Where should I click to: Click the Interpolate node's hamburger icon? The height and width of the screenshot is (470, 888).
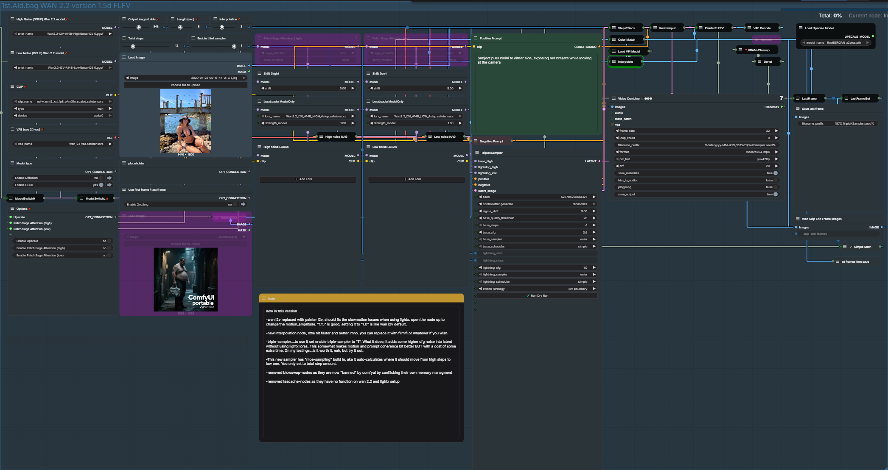point(613,61)
